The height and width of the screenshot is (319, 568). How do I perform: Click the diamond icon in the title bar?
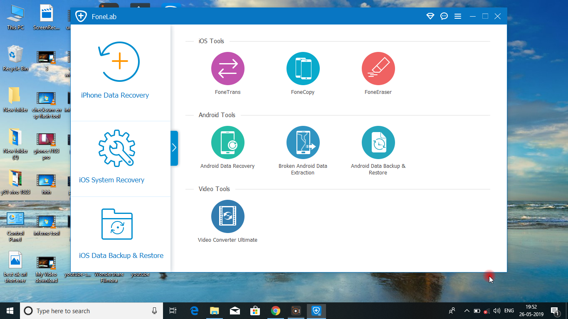point(430,16)
